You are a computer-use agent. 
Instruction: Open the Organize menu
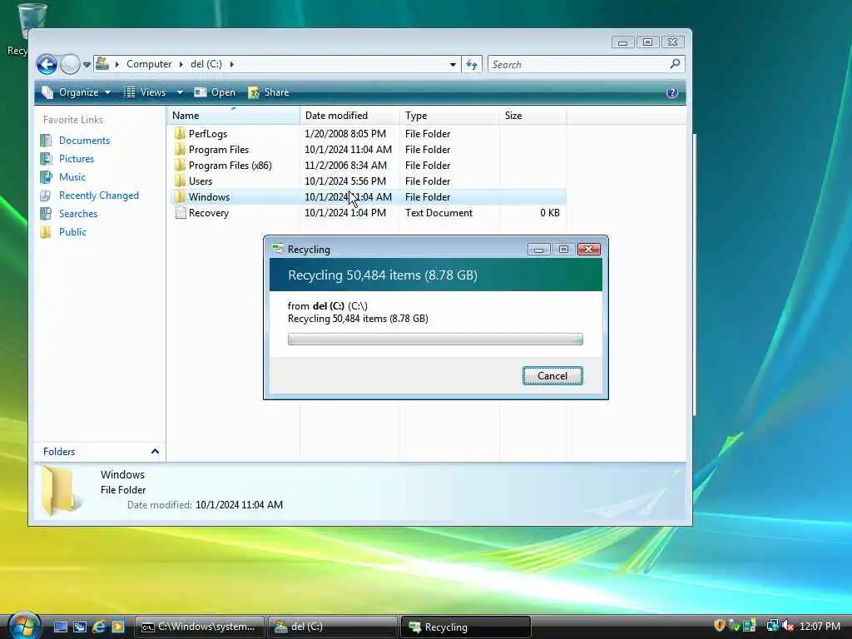(x=77, y=92)
